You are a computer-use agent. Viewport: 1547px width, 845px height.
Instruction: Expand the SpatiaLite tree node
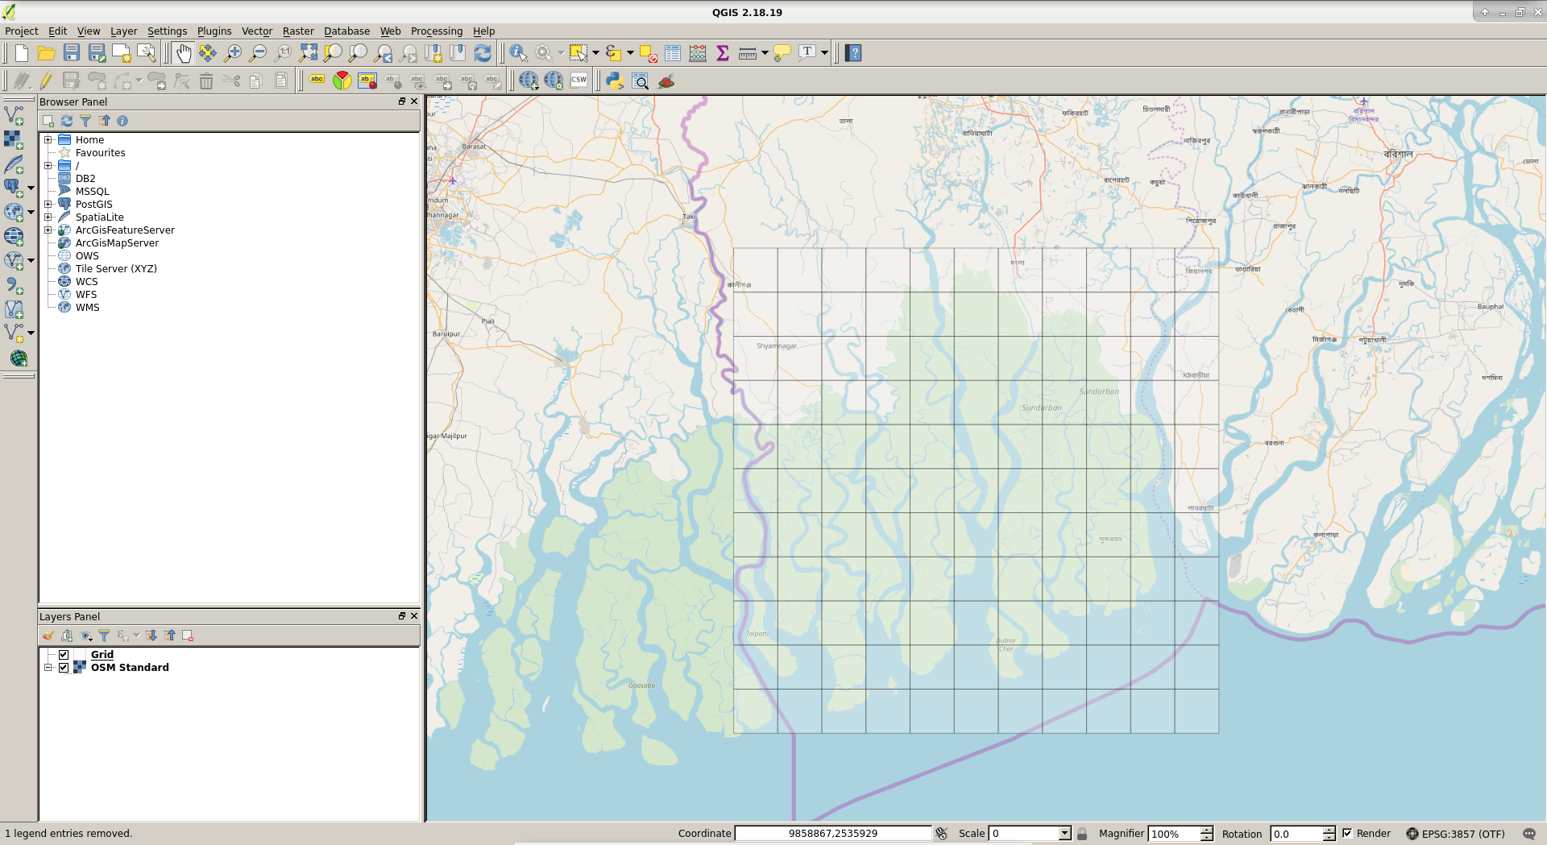click(48, 217)
